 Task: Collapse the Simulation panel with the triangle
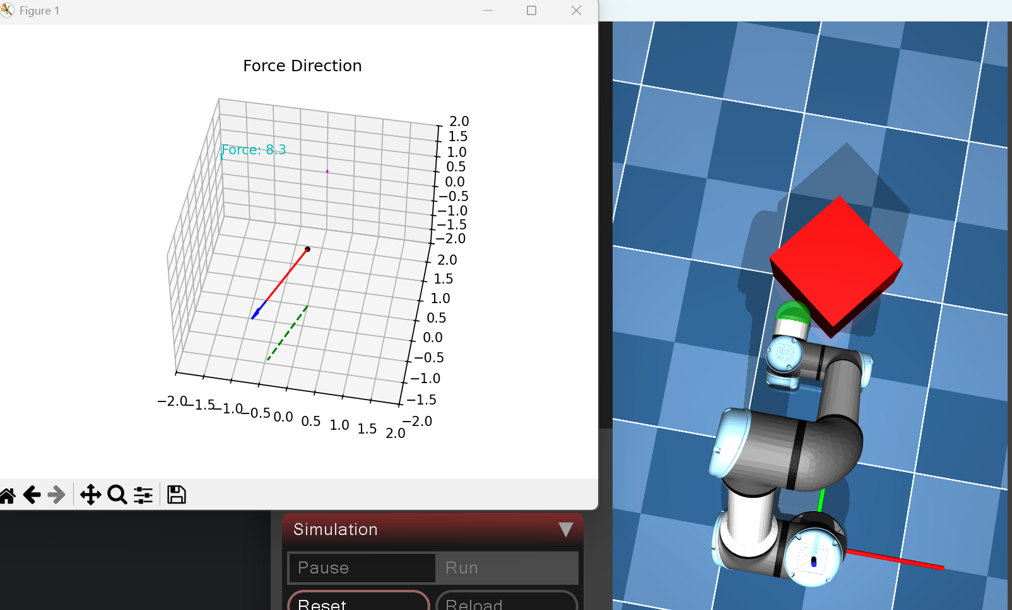pos(566,529)
